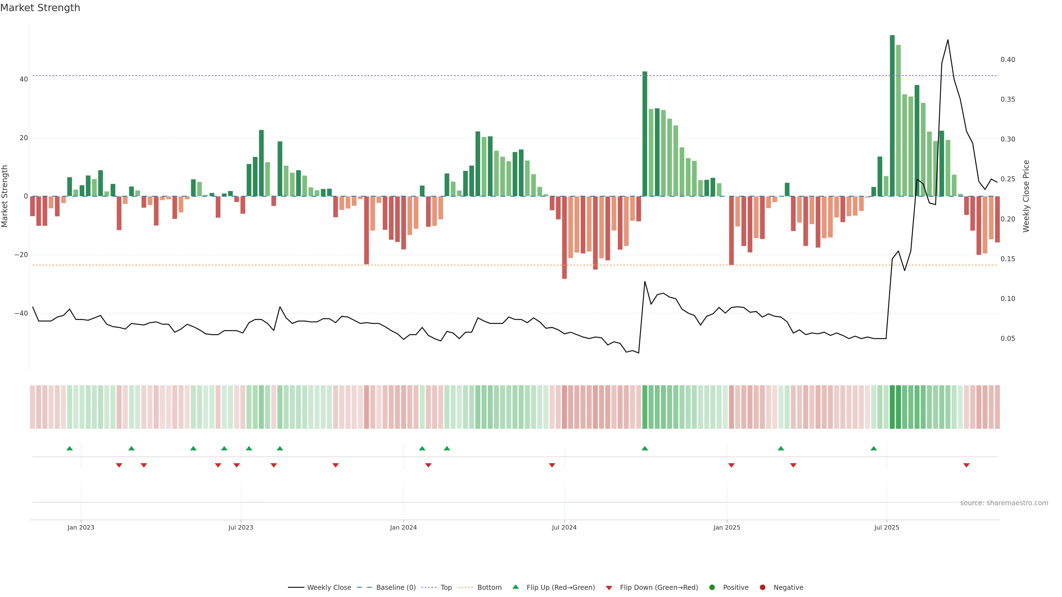Click the source: sharemaestro.com text
The height and width of the screenshot is (597, 1062).
[1004, 503]
